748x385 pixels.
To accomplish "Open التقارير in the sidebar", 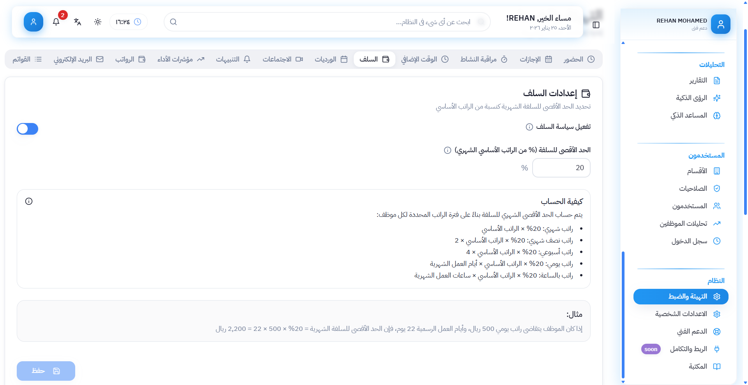I will (x=704, y=81).
